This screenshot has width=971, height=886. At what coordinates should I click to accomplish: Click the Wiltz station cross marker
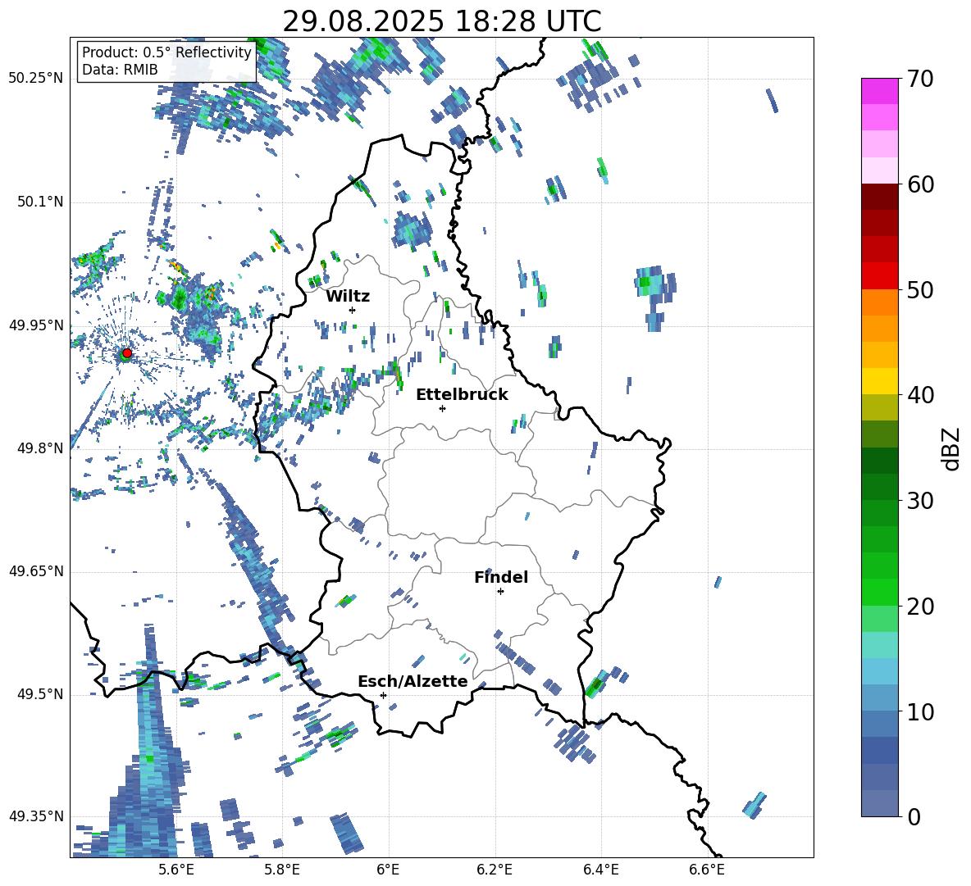pos(353,310)
